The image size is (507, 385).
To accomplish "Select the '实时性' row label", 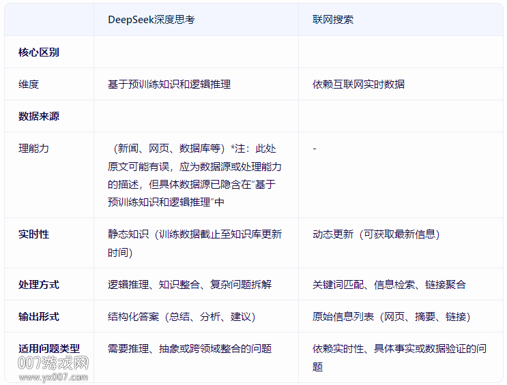I will [x=33, y=234].
